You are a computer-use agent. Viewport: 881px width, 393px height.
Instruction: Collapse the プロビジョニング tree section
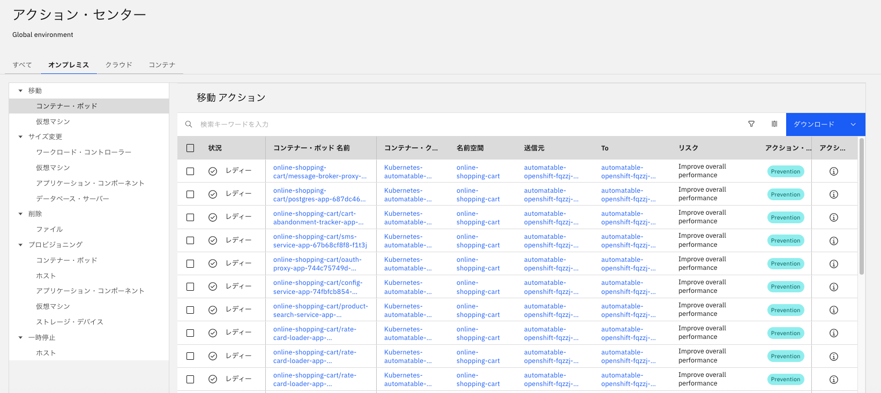coord(21,245)
